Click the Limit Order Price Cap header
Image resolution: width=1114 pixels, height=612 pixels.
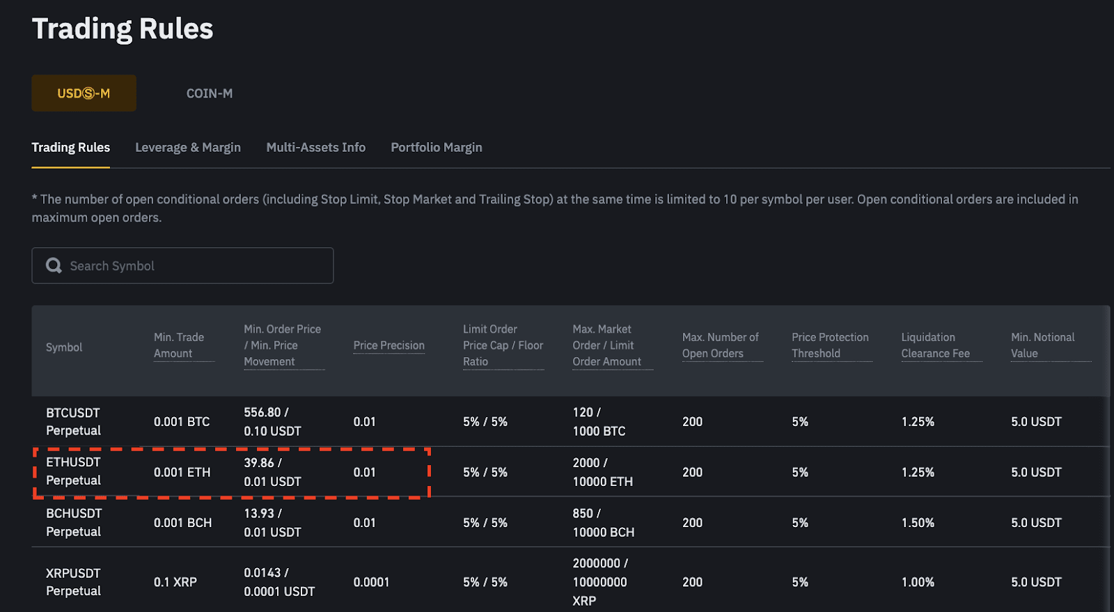click(503, 345)
